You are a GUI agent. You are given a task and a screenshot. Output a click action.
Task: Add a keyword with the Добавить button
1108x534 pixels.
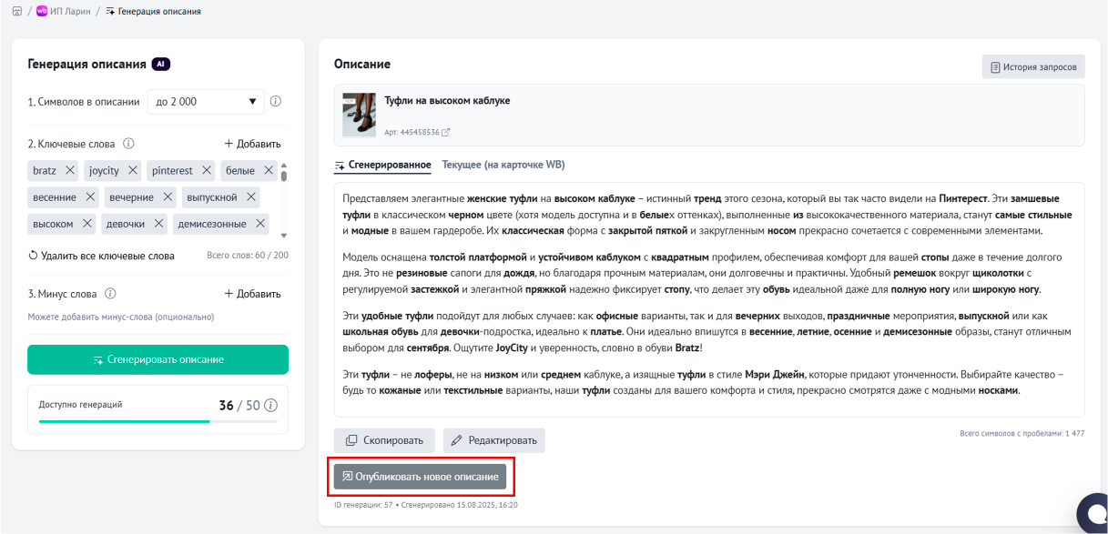(x=252, y=144)
